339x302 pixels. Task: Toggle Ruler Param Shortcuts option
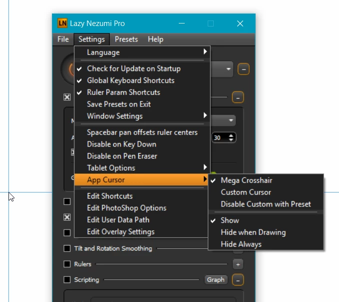click(x=142, y=92)
